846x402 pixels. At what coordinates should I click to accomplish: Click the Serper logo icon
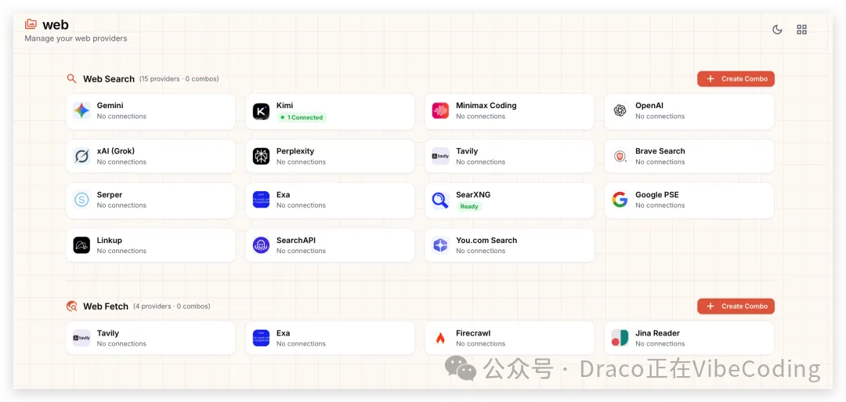[81, 200]
